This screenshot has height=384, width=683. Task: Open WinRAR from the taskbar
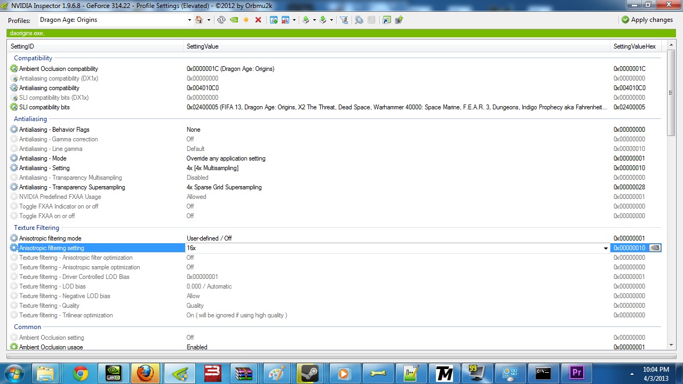click(243, 373)
